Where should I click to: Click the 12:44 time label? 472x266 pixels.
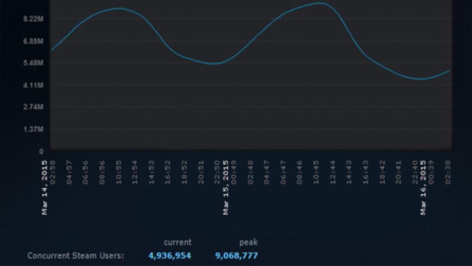coord(332,172)
